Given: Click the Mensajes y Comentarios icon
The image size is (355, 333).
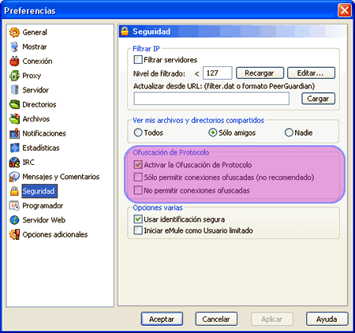Looking at the screenshot, I should (x=14, y=177).
